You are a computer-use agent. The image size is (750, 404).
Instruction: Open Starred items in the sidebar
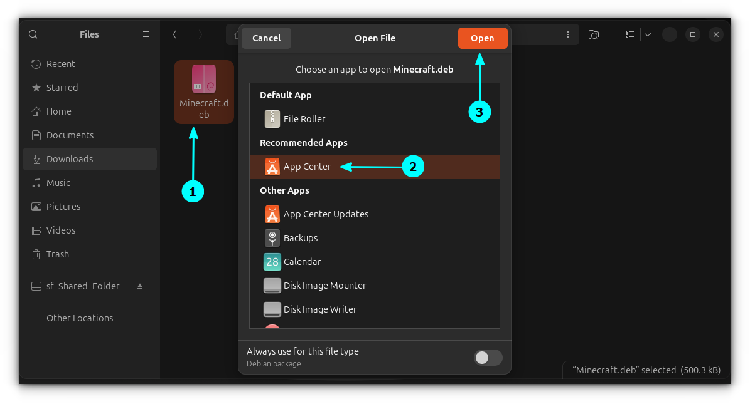90,88
